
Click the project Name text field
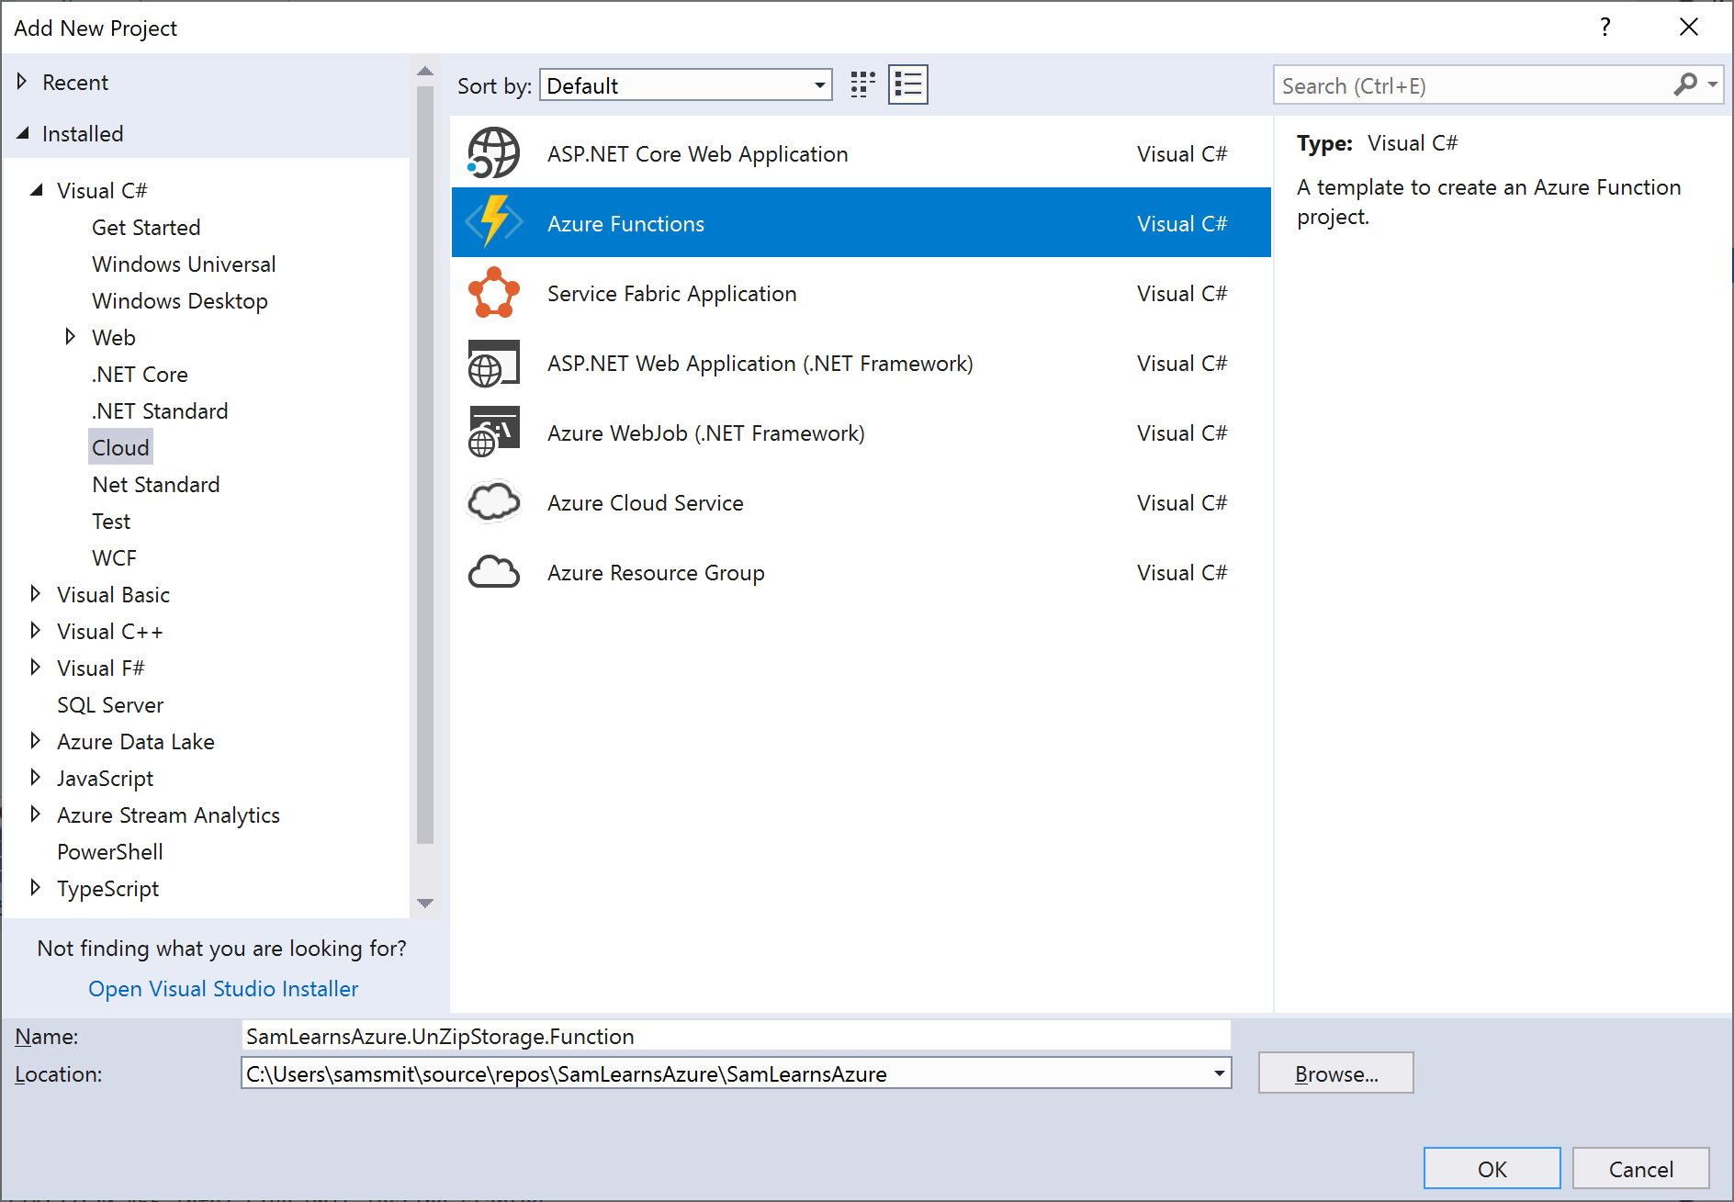tap(735, 1037)
